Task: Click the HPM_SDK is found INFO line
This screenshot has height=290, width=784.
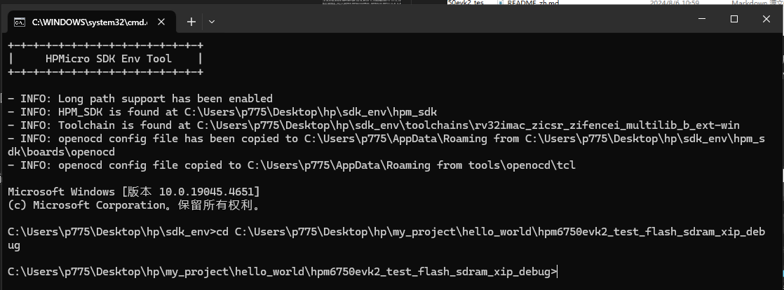Action: pyautogui.click(x=222, y=112)
